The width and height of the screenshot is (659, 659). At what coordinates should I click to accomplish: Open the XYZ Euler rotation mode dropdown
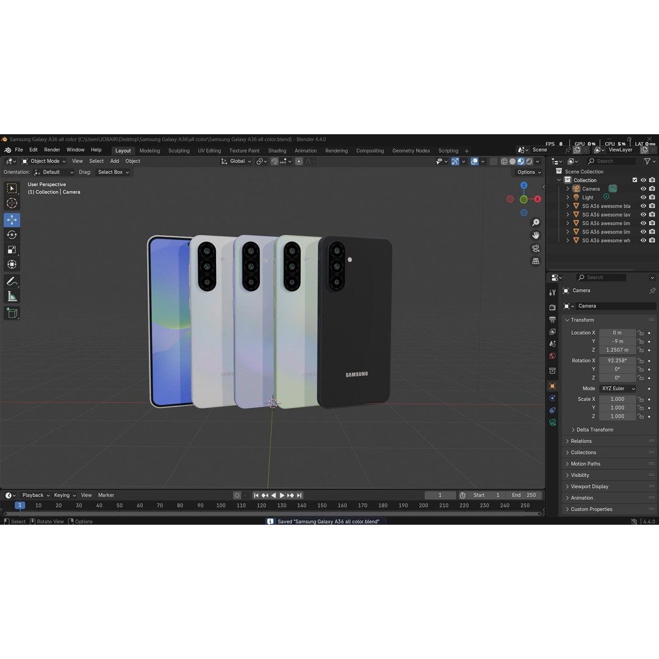click(x=618, y=389)
